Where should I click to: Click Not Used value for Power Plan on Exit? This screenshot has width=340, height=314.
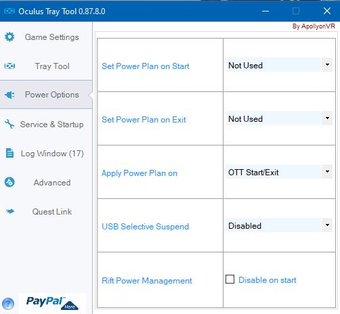[x=274, y=118]
